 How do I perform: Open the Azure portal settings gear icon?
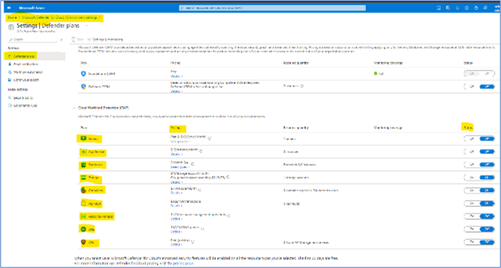tap(466, 8)
